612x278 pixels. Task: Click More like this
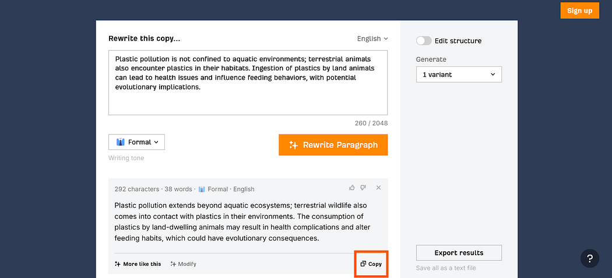tap(138, 264)
